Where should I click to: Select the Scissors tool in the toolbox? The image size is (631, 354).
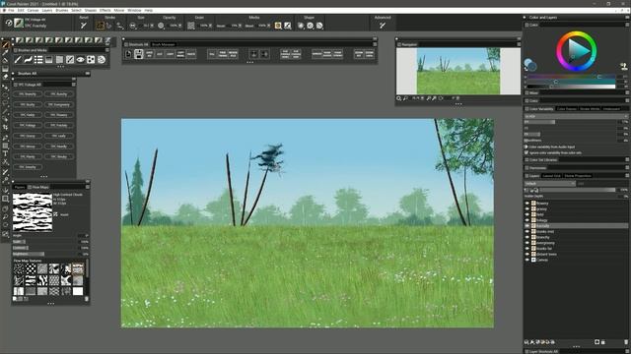5,161
